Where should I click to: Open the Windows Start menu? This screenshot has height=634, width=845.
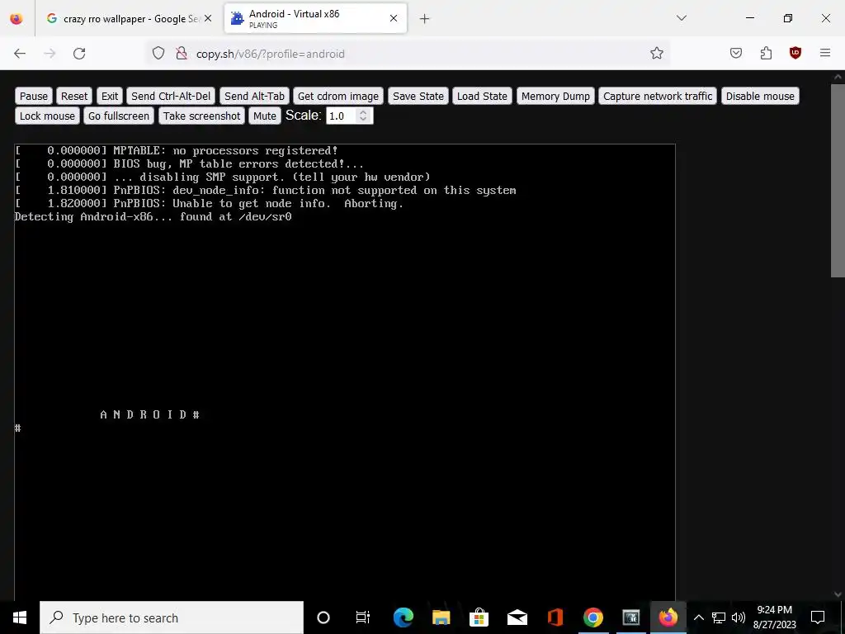[x=20, y=617]
